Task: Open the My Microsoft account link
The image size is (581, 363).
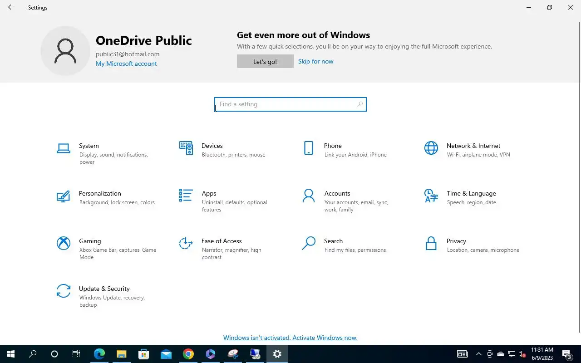Action: click(x=126, y=64)
